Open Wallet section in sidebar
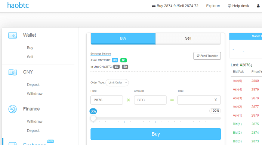This screenshot has height=145, width=262. click(x=30, y=35)
